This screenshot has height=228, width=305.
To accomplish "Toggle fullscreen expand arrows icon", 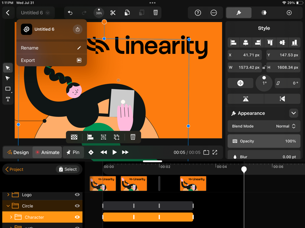I will coord(215,152).
